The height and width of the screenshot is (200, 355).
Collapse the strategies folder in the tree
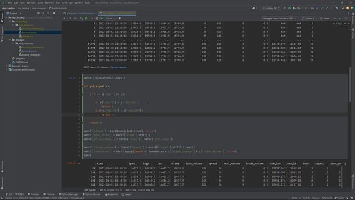[10, 40]
